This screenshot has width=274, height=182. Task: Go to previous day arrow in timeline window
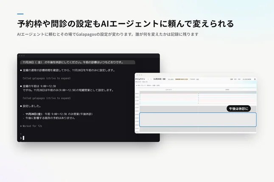148,79
